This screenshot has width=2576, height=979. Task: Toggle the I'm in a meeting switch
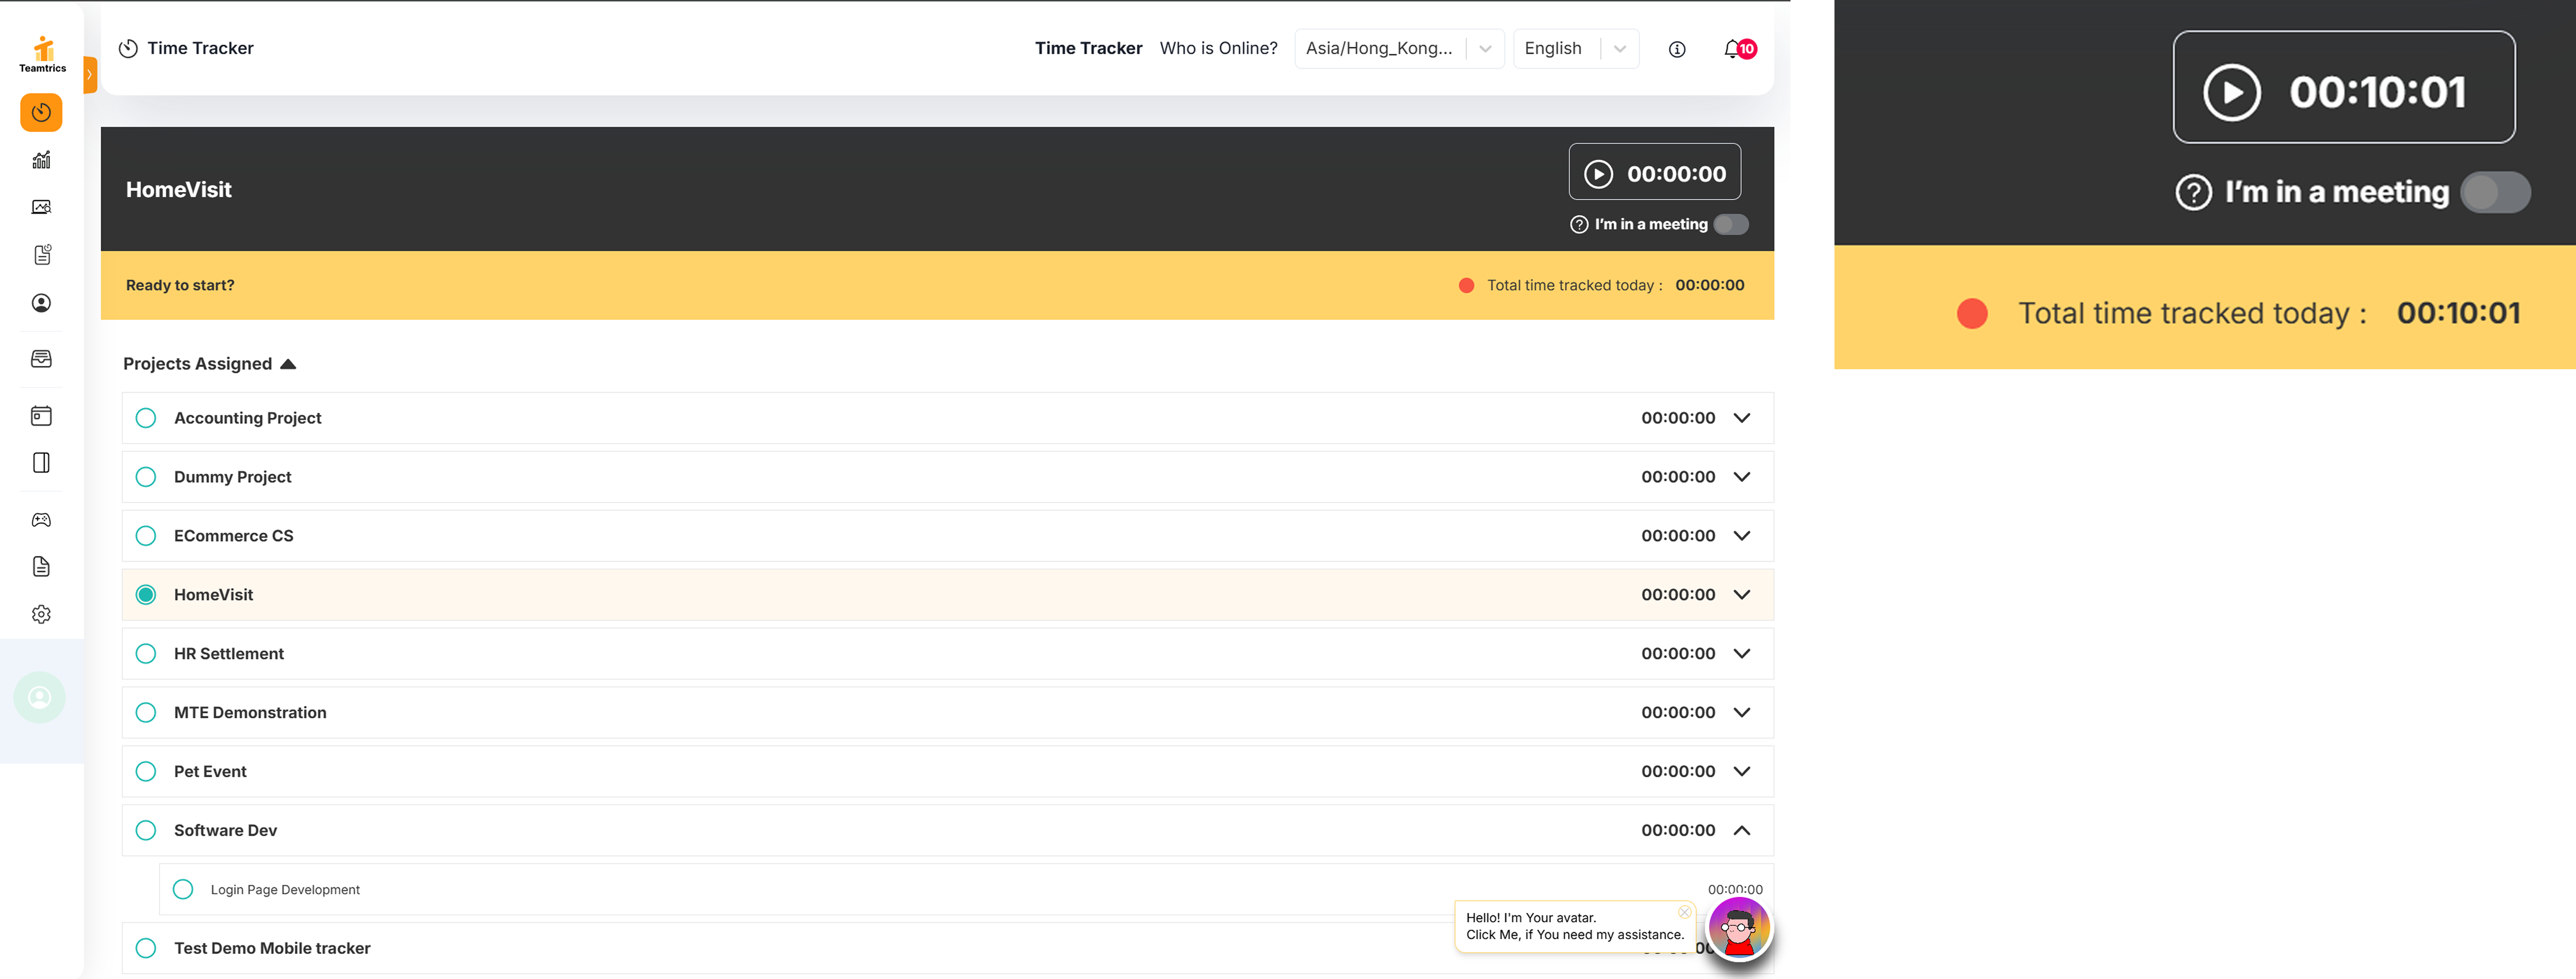point(1731,224)
